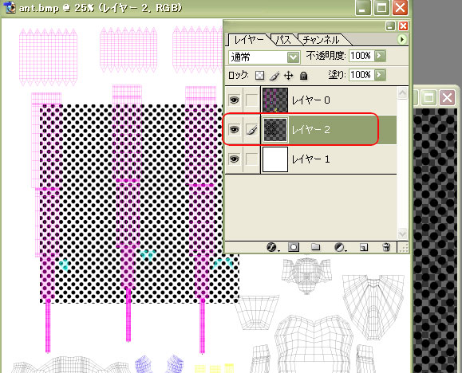Toggle visibility of レイヤー 1
The image size is (462, 373).
[235, 159]
